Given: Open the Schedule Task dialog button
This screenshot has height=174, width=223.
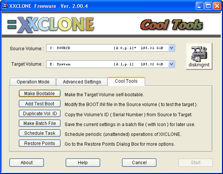Looking at the screenshot, I should [40, 133].
